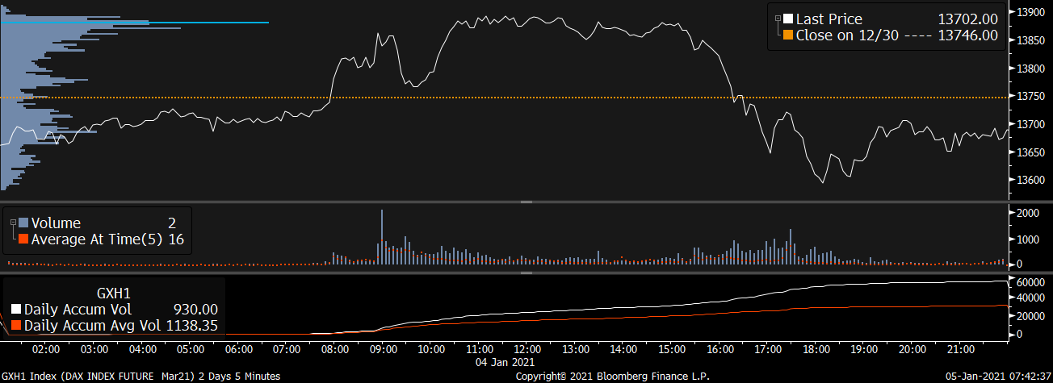Click the 2000 volume axis label

(x=1030, y=212)
